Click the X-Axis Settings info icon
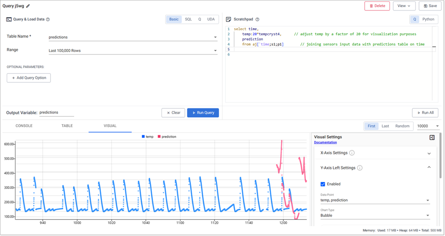 tap(352, 153)
